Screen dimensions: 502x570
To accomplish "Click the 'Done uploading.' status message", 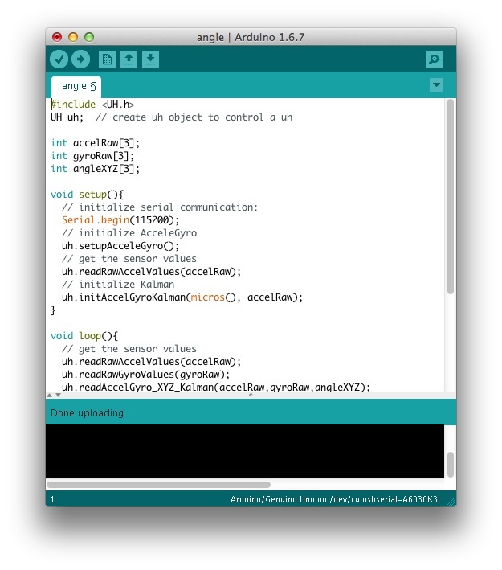I will [x=88, y=413].
